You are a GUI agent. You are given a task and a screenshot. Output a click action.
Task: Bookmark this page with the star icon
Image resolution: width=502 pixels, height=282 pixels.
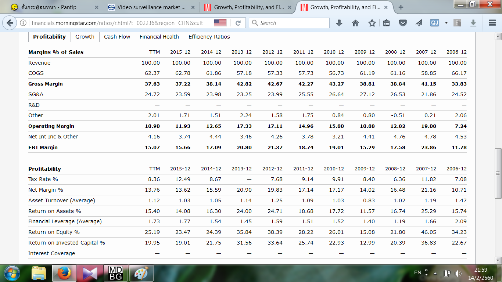pyautogui.click(x=372, y=23)
